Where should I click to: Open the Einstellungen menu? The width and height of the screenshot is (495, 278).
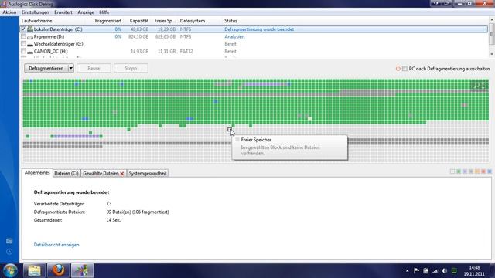point(35,12)
